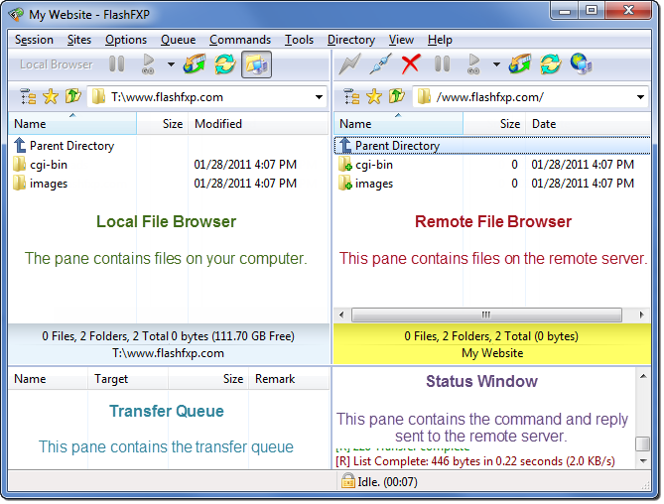Open the Directory menu

[351, 40]
